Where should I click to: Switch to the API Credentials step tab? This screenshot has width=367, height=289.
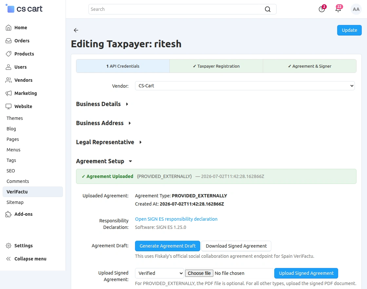pos(123,66)
